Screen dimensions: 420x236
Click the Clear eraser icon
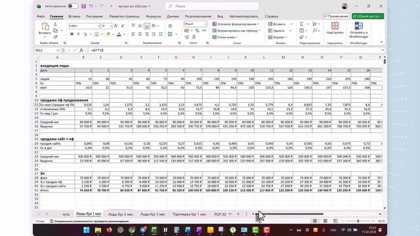302,37
